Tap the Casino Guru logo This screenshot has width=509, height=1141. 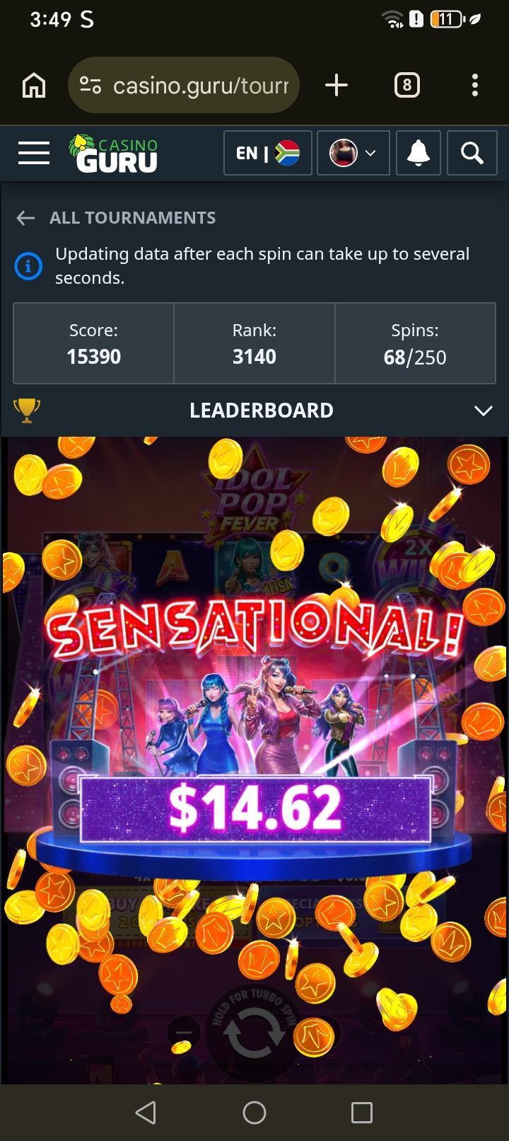click(x=113, y=154)
